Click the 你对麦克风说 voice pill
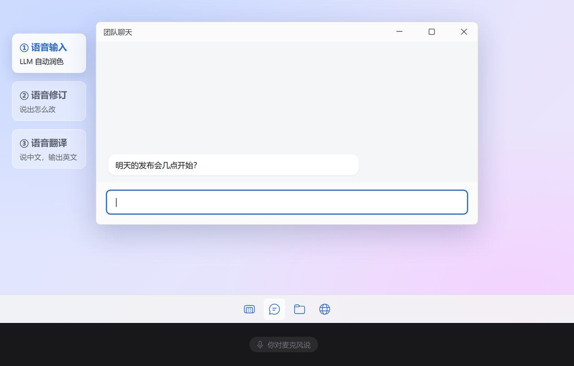This screenshot has height=366, width=574. pos(283,344)
